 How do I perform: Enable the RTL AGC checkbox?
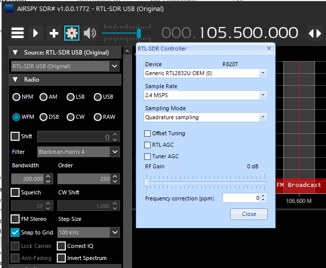(x=148, y=145)
